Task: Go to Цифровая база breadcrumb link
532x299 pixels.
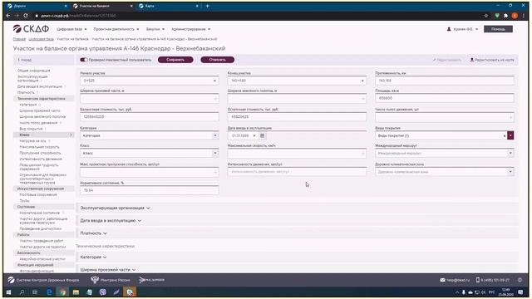Action: pos(41,39)
